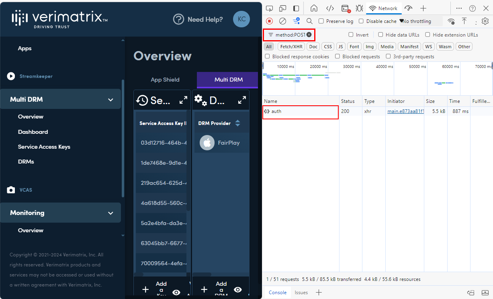Click the inspect element picker icon
This screenshot has width=493, height=299.
pyautogui.click(x=270, y=8)
